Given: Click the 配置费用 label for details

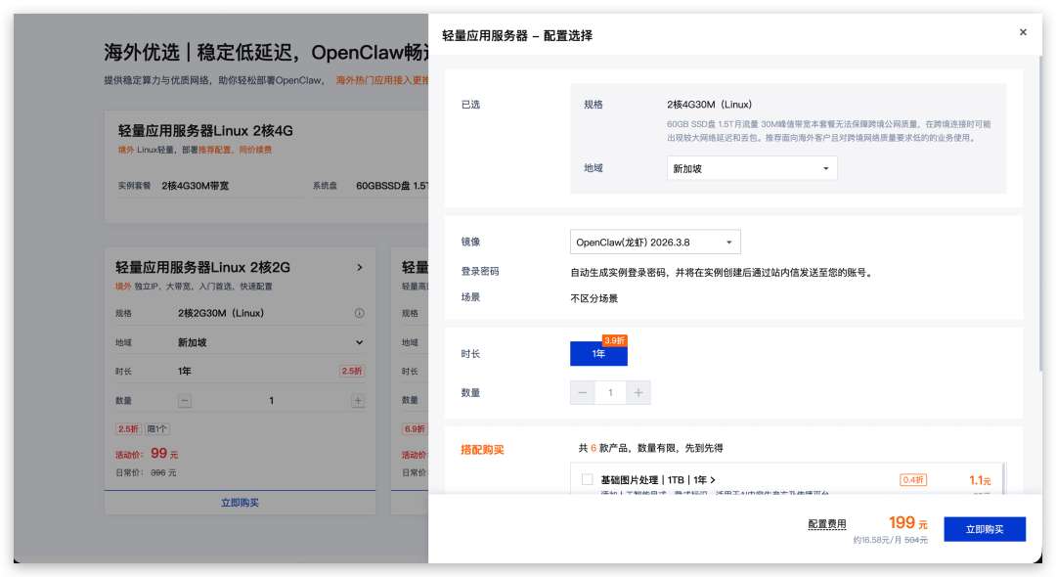Looking at the screenshot, I should point(827,522).
